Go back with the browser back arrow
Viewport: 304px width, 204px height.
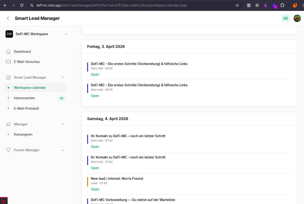(5, 5)
